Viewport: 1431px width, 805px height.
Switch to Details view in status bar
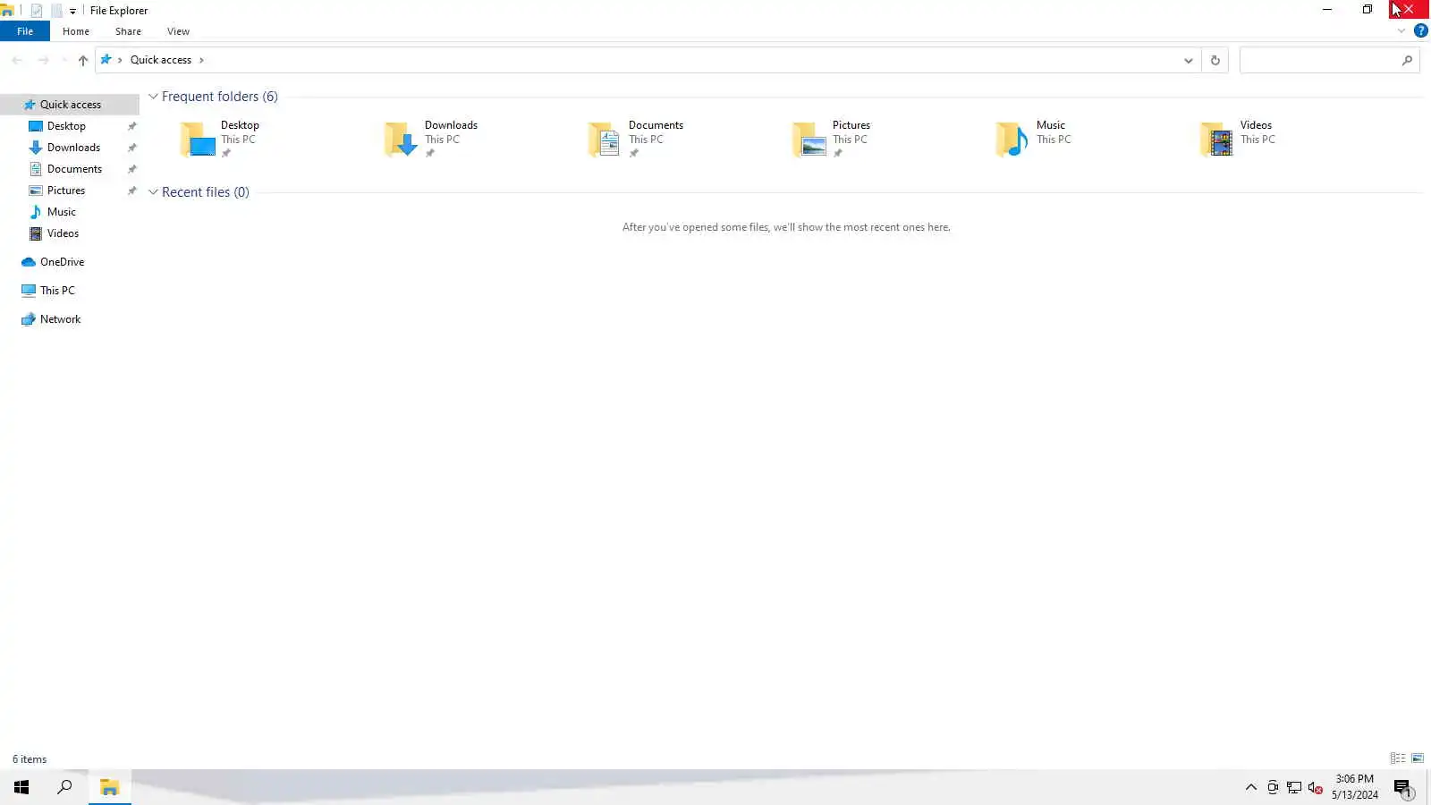click(x=1398, y=758)
